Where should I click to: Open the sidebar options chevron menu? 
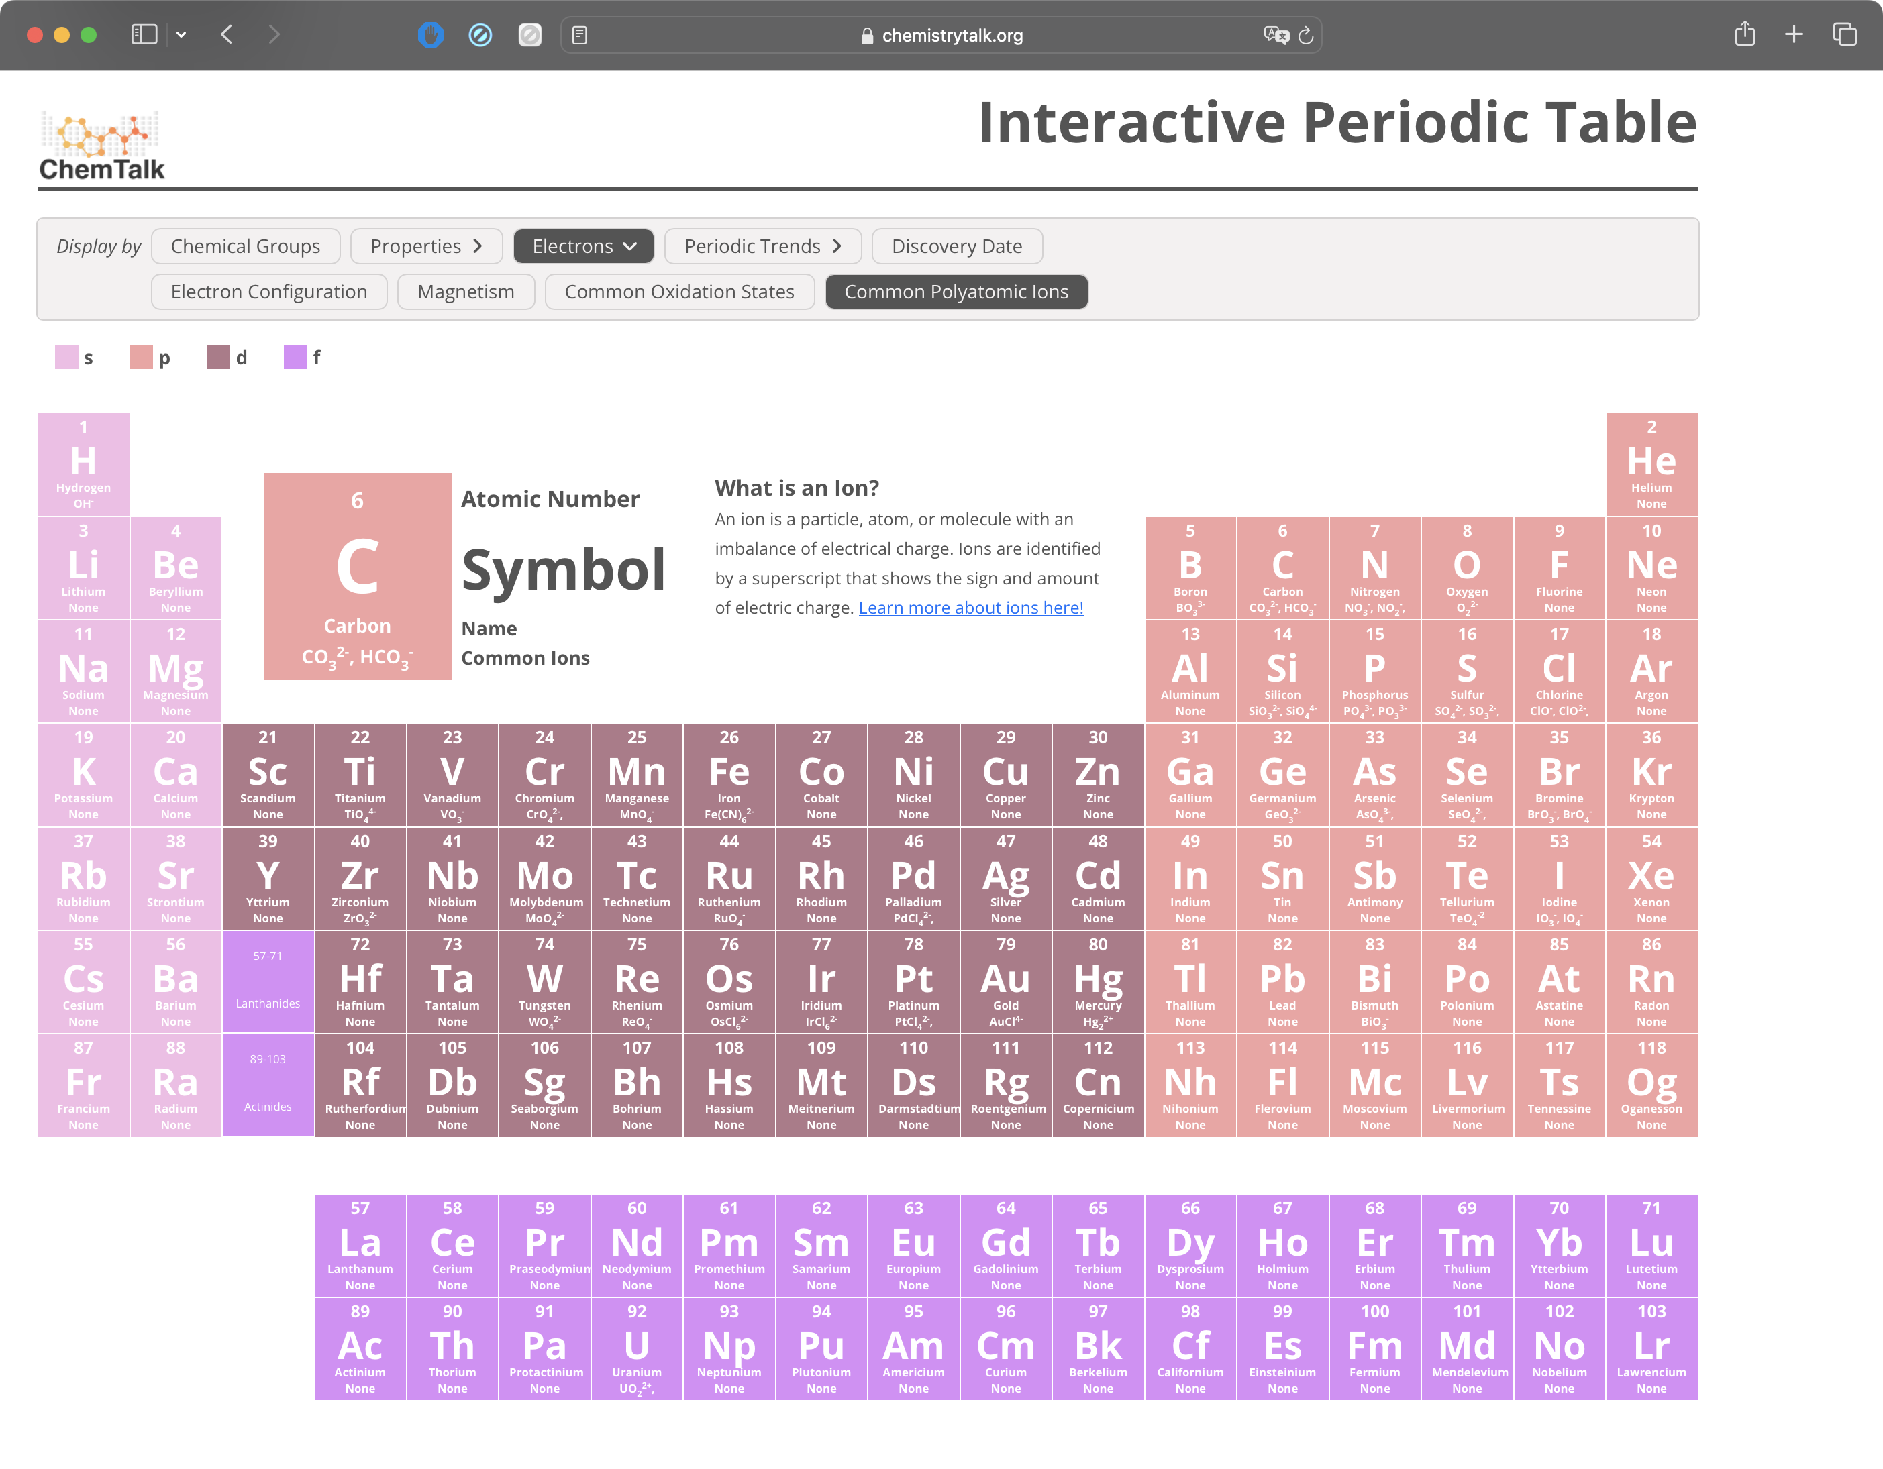pos(181,34)
